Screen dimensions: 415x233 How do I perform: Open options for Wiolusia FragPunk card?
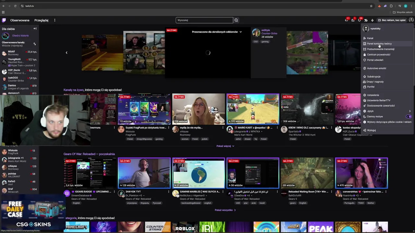tap(168, 128)
